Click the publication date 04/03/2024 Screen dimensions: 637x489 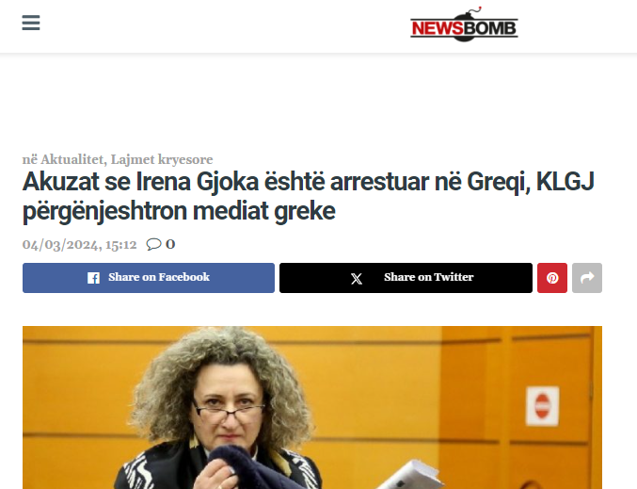(x=80, y=245)
